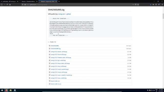Open the github GPG key link

coord(68,14)
